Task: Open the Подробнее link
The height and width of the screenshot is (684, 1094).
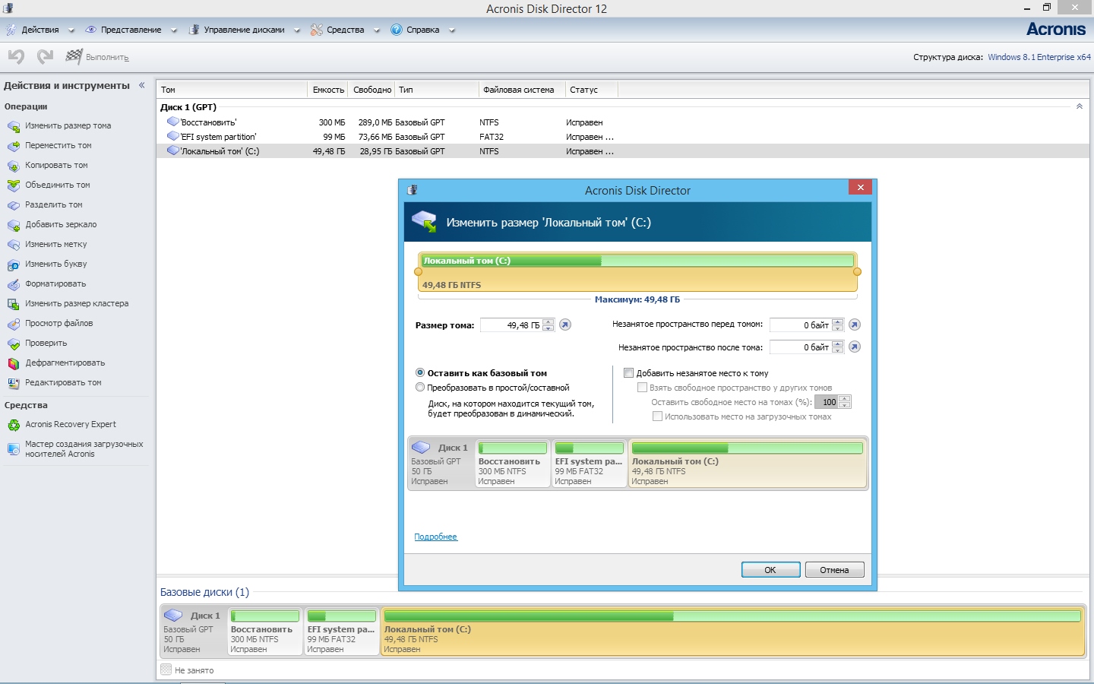Action: point(435,537)
